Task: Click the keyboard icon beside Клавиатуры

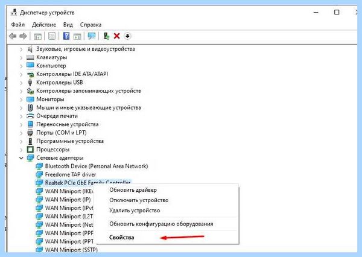Action: 30,57
